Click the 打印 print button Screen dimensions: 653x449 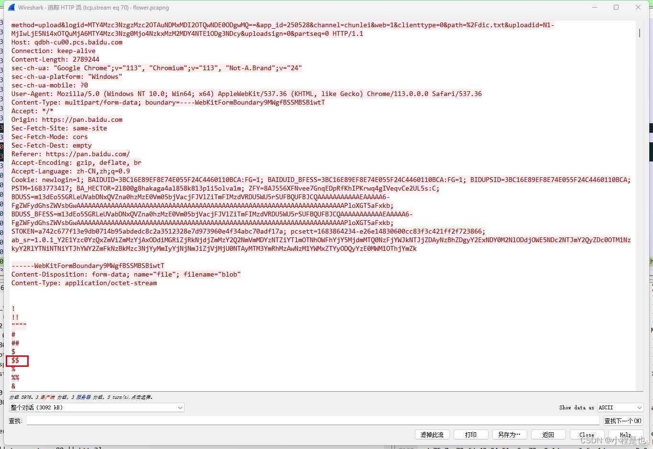pos(471,435)
